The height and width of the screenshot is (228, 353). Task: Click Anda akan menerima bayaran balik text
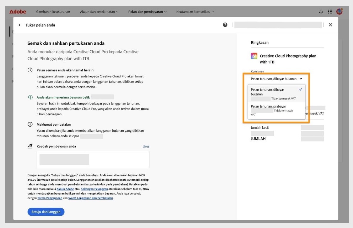coord(63,97)
